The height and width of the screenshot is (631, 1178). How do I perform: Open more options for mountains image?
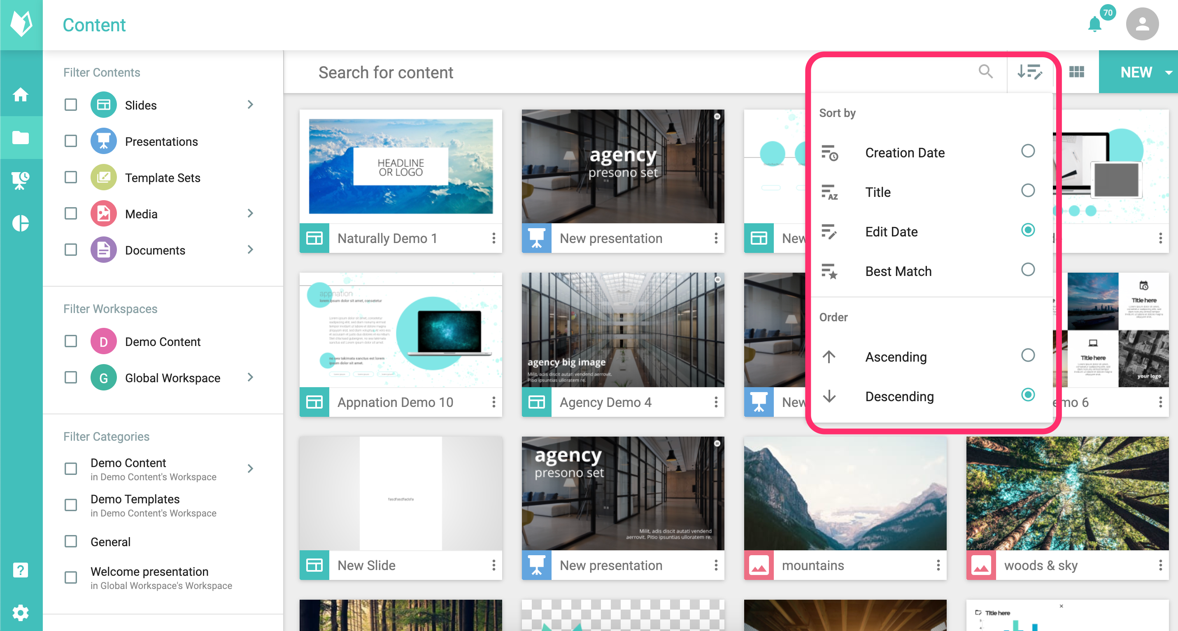[938, 565]
